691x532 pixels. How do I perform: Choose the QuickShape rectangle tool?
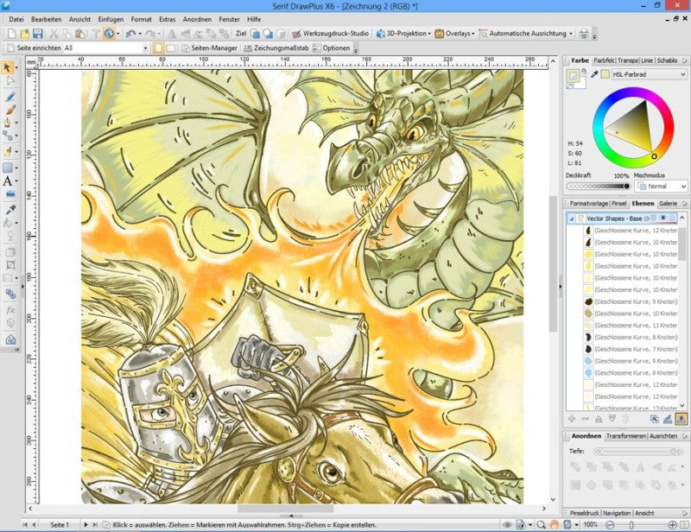click(x=8, y=168)
